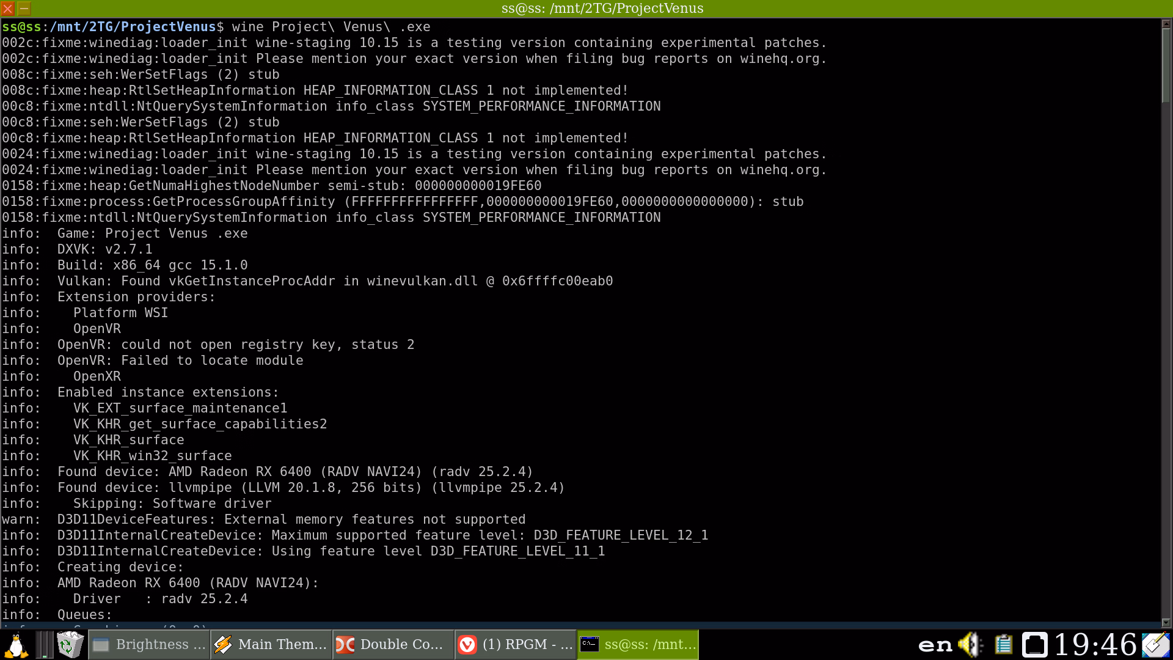Click the white rounded-square tray icon
The height and width of the screenshot is (660, 1173).
[1034, 645]
